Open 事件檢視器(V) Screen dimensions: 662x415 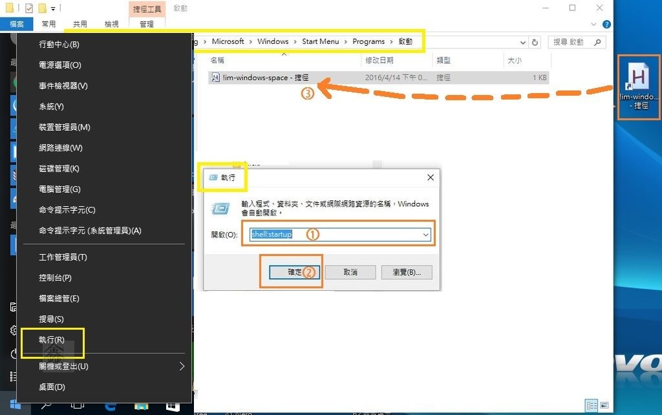click(63, 86)
